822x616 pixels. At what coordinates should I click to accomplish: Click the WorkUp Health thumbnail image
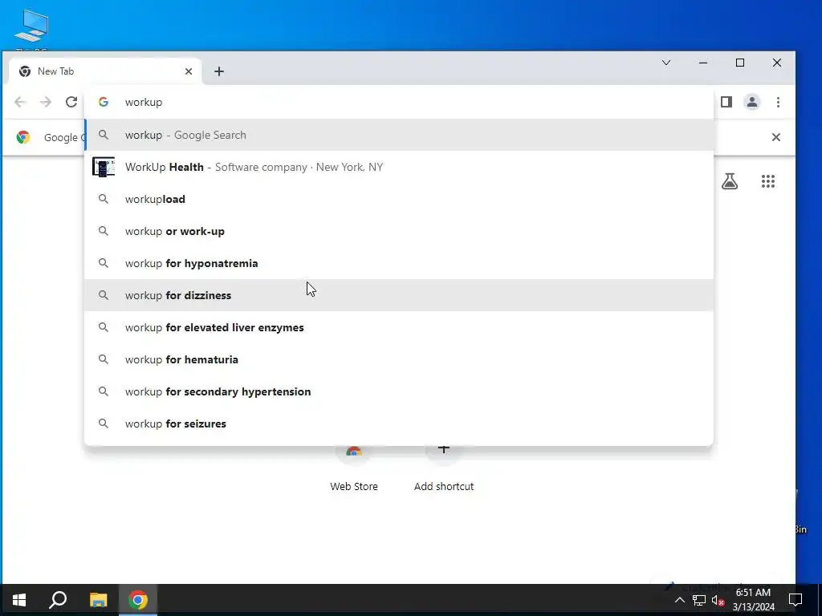(x=104, y=167)
